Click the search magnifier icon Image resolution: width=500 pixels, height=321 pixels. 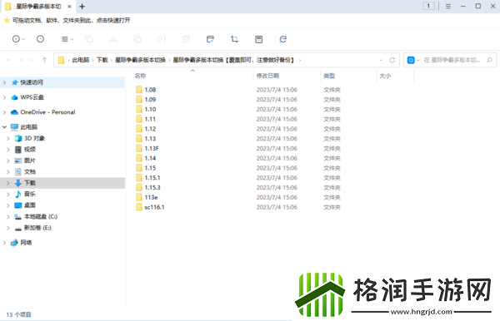pos(489,60)
